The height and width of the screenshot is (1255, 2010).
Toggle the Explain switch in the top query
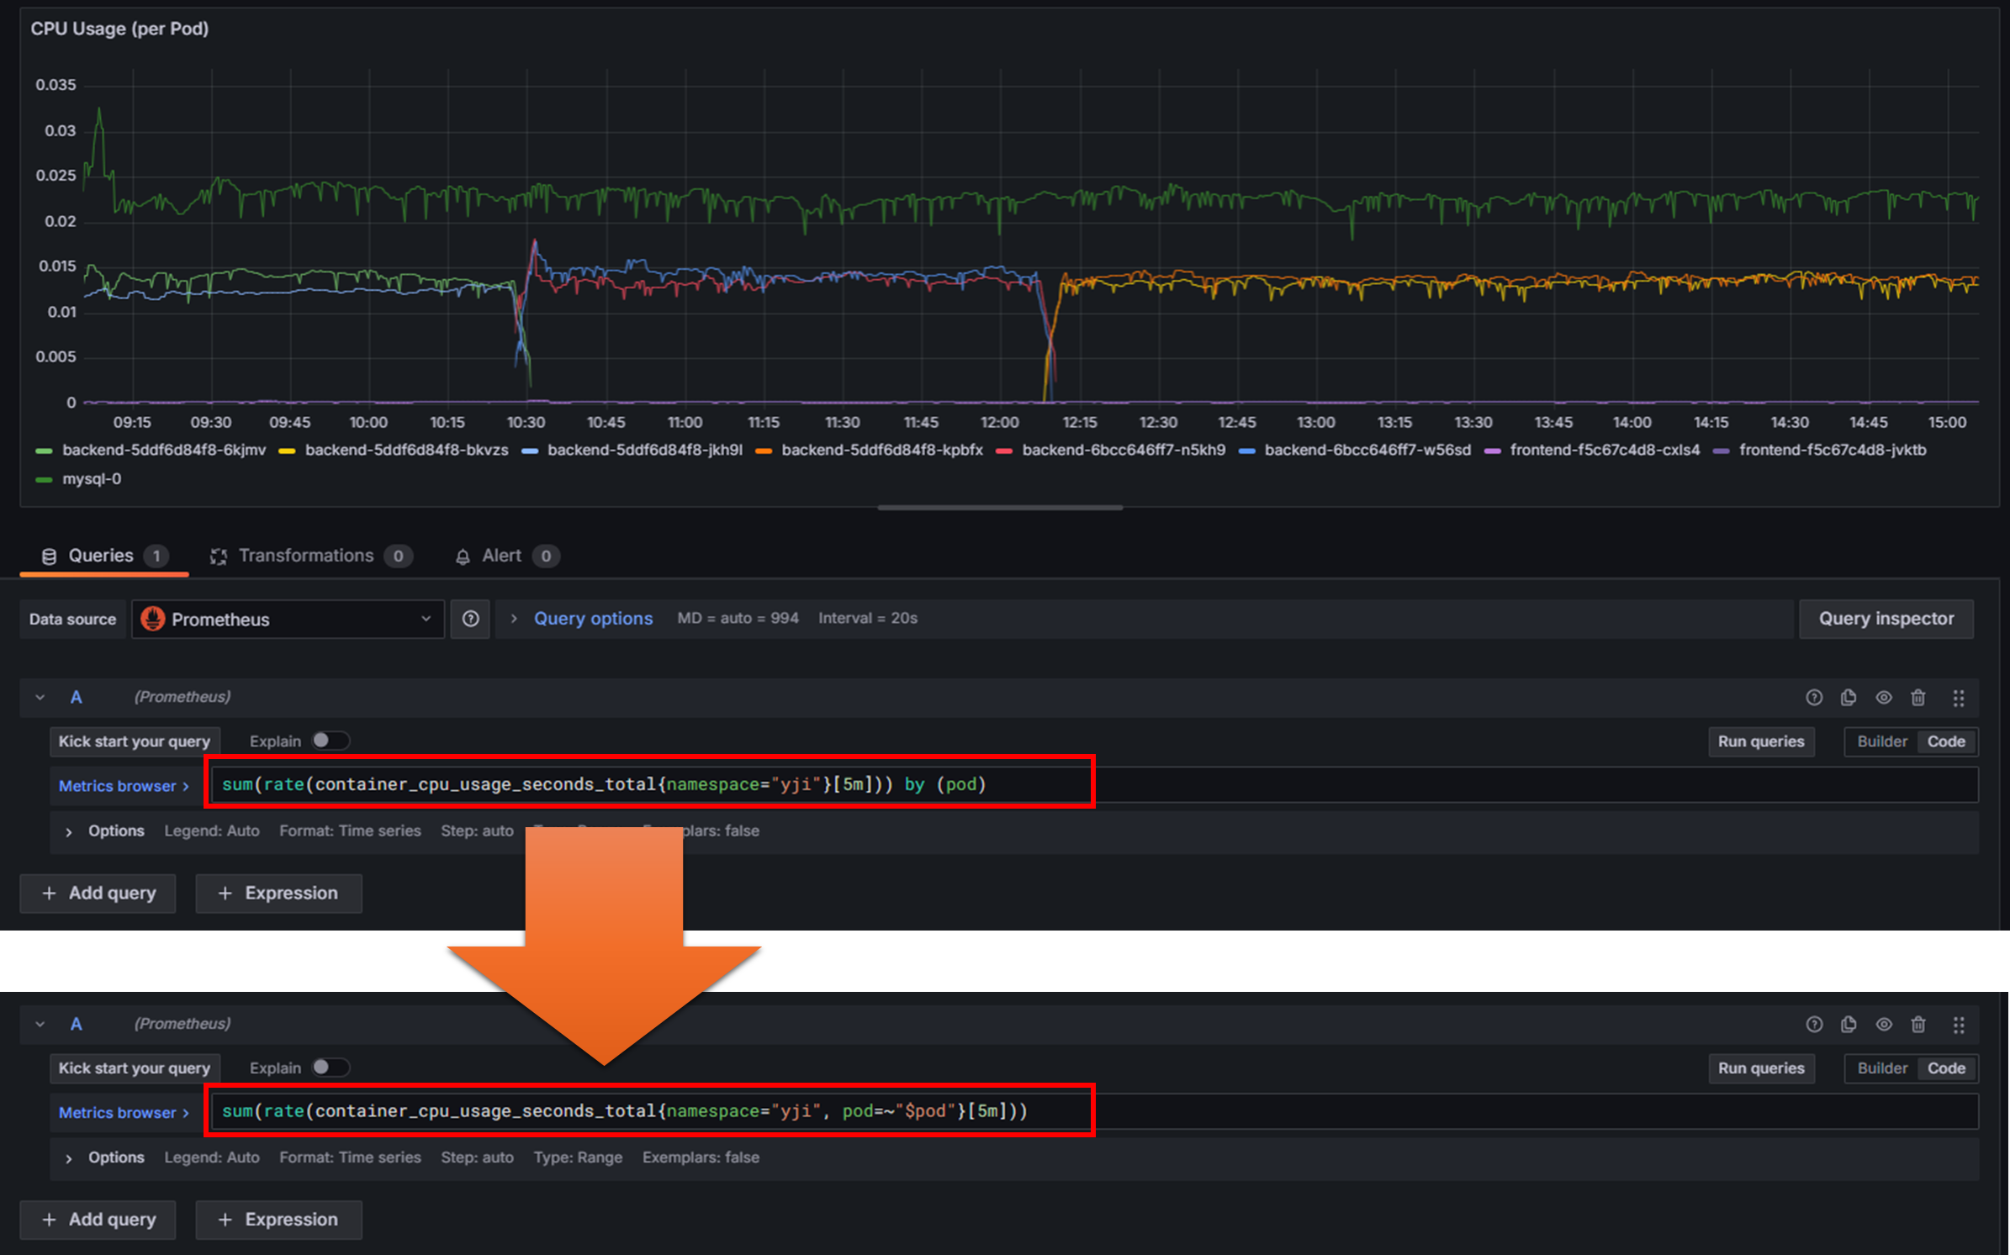(329, 741)
